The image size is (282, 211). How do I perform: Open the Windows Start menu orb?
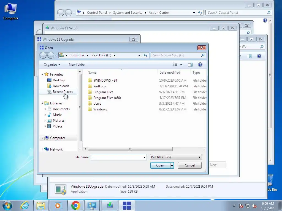tap(7, 206)
